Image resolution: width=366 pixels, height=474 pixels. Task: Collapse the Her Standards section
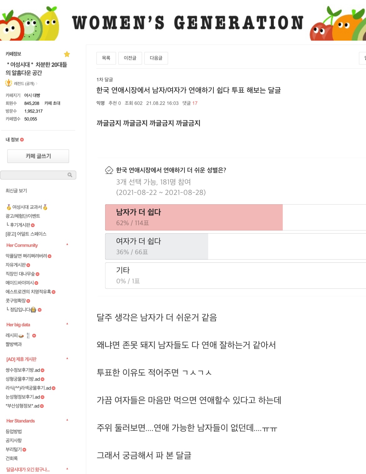67,420
